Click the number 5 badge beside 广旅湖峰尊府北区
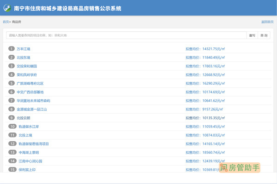 pos(12,83)
